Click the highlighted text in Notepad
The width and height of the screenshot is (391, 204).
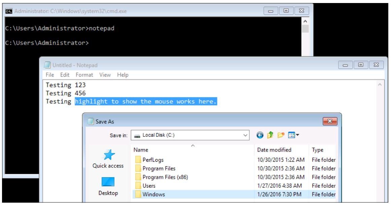pyautogui.click(x=146, y=101)
